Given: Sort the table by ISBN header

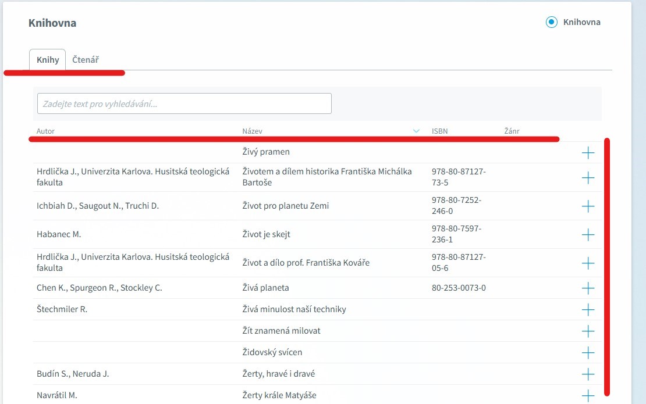Looking at the screenshot, I should click(x=439, y=131).
